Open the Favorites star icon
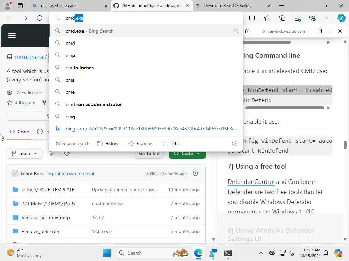 point(267,18)
